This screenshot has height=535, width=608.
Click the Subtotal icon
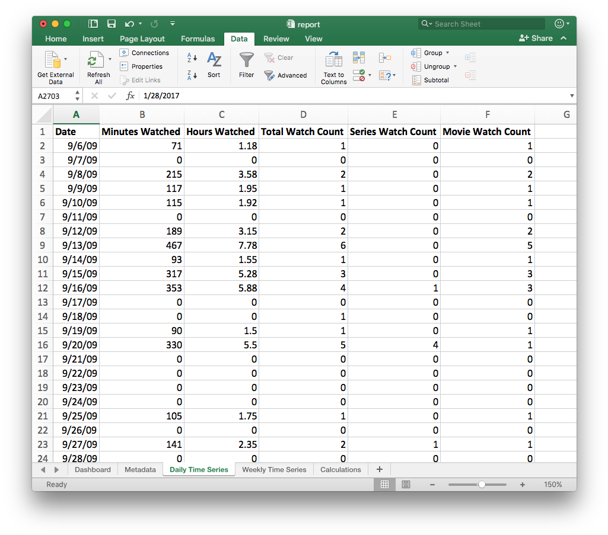[416, 80]
